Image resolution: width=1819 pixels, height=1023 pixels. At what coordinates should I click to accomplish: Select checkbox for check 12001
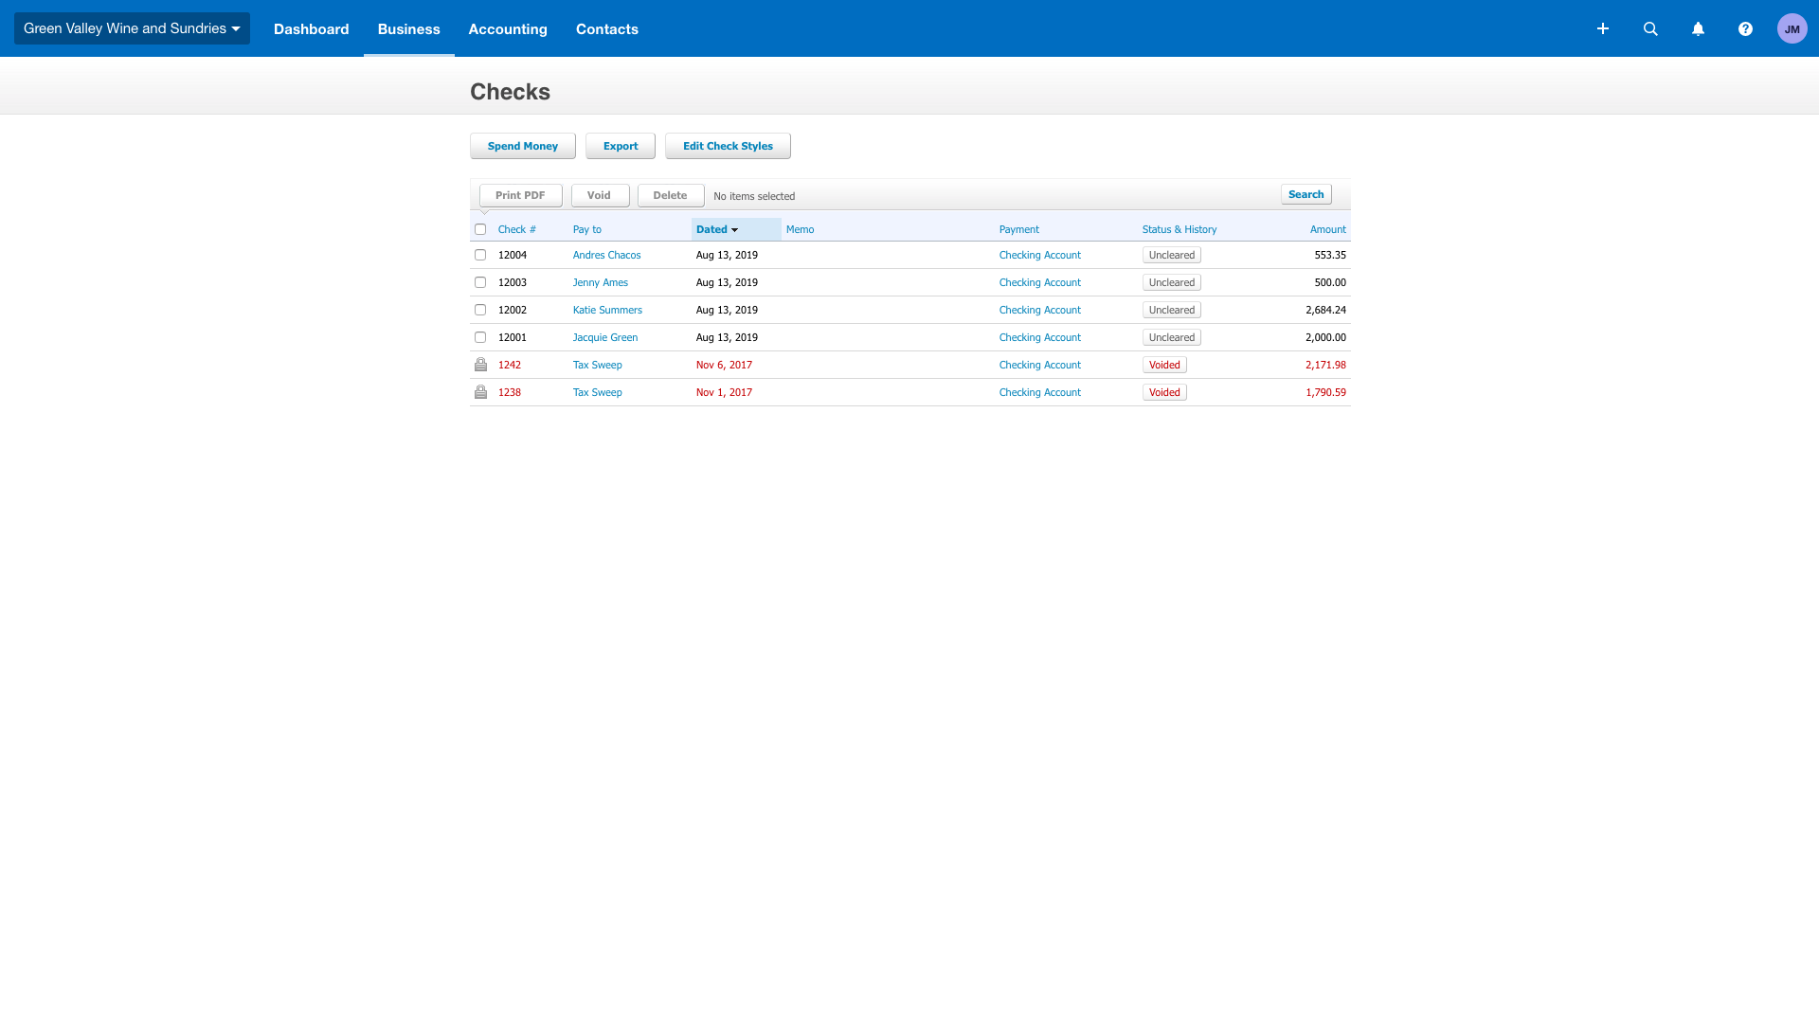[x=480, y=337]
